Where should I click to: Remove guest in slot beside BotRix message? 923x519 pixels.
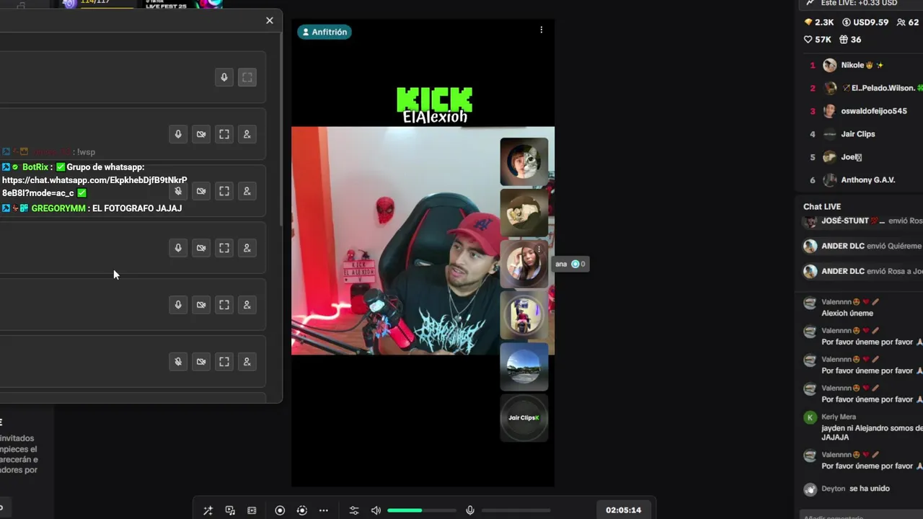click(x=247, y=191)
